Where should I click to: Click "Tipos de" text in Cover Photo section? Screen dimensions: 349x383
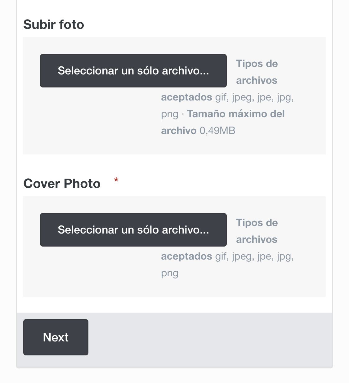257,223
